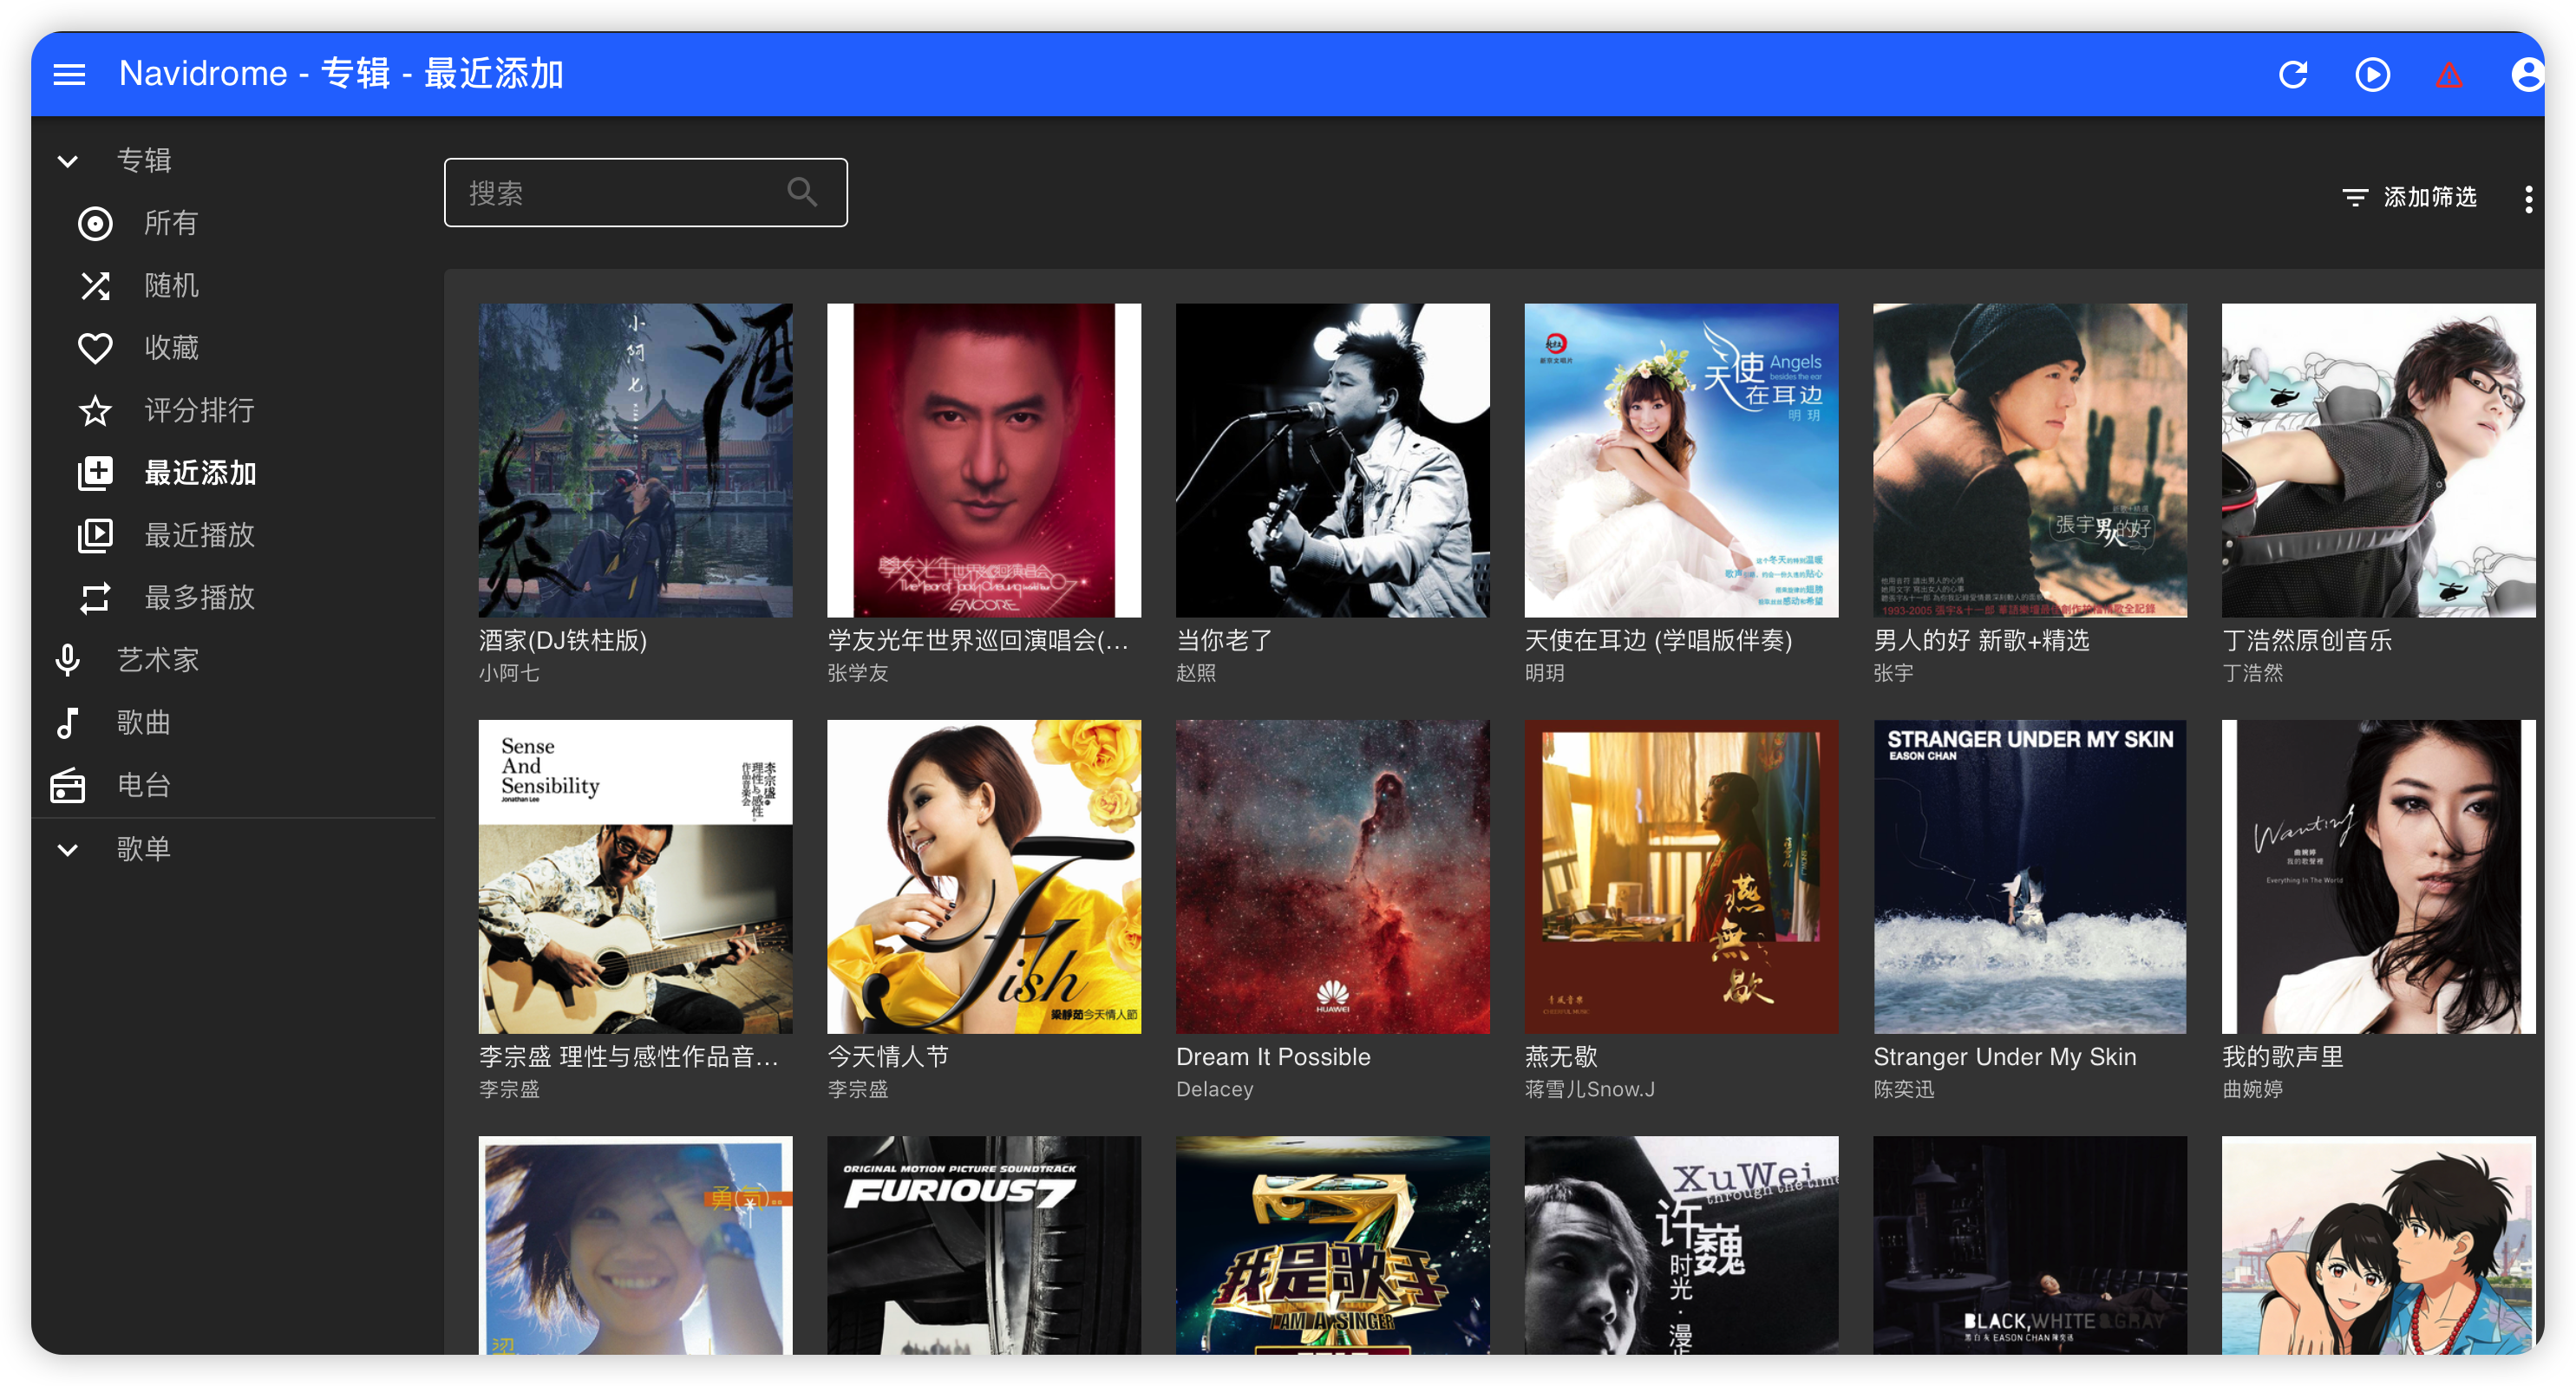This screenshot has width=2576, height=1386.
Task: Click artist link 蒋雪儿Snow.J
Action: (x=1590, y=1089)
